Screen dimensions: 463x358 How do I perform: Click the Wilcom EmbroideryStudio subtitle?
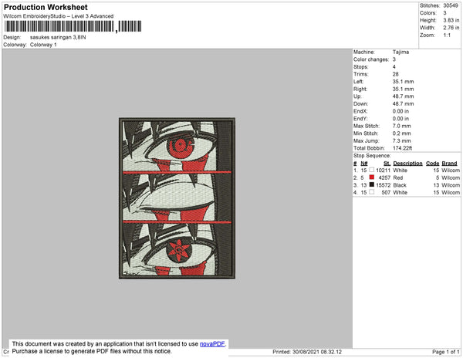pyautogui.click(x=59, y=16)
